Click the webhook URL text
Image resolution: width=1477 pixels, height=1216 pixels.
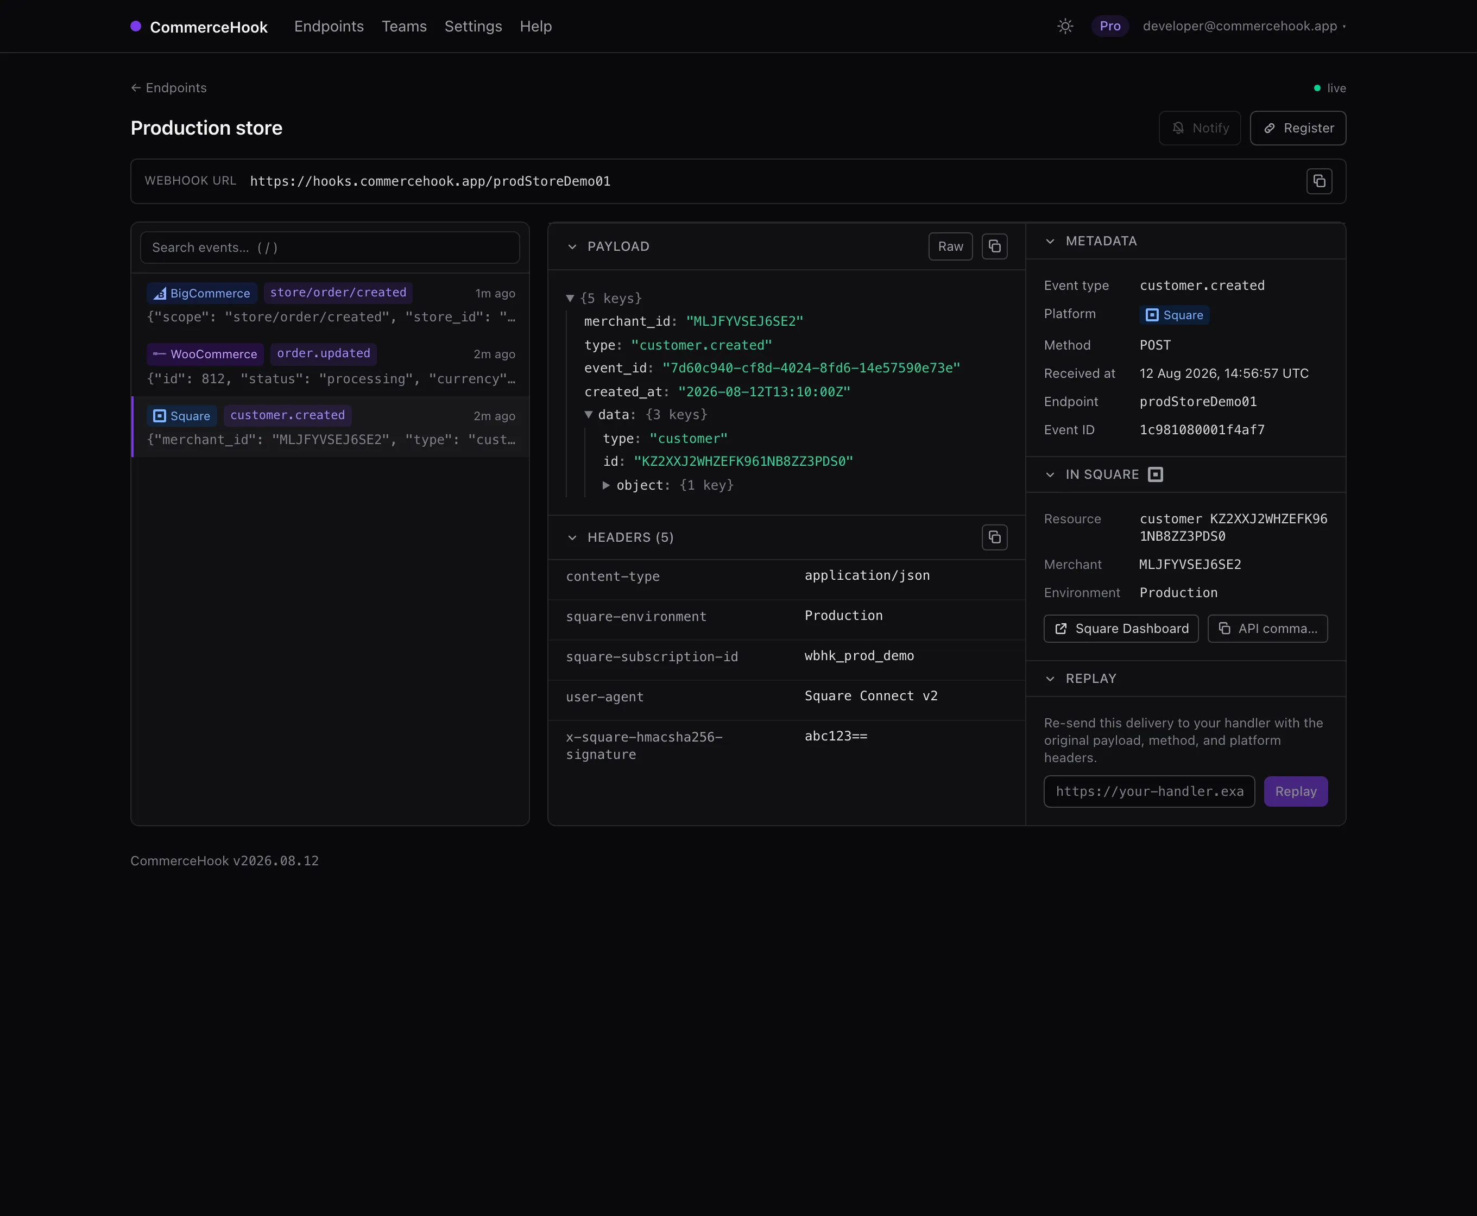430,181
